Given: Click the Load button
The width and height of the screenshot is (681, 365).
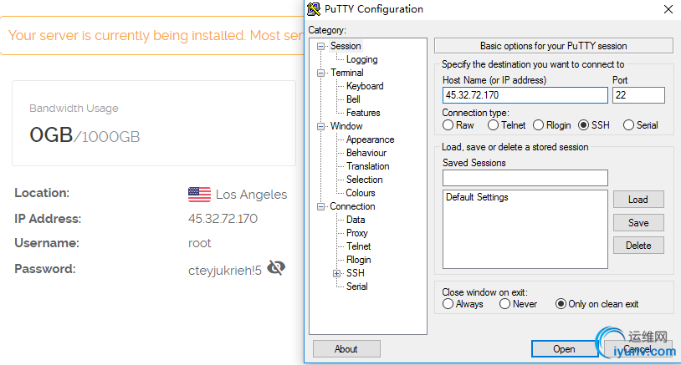Looking at the screenshot, I should [x=638, y=200].
